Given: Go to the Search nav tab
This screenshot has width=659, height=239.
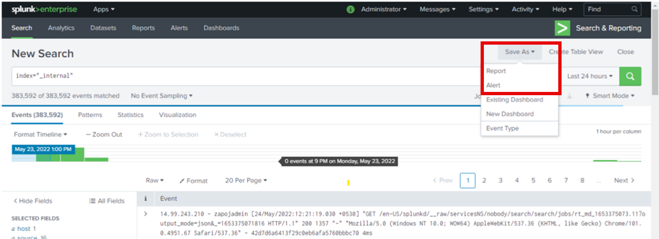Looking at the screenshot, I should point(22,28).
